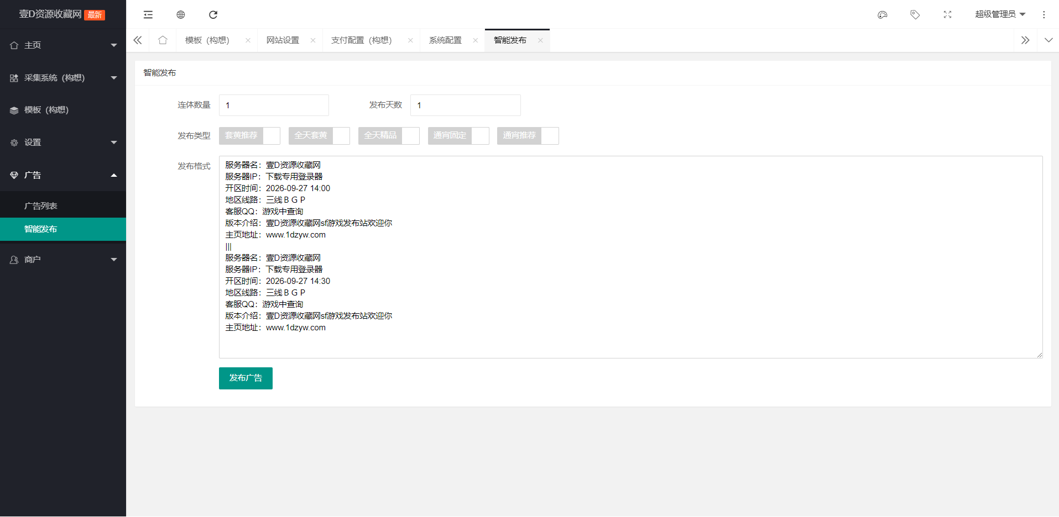Grab the textarea resize handle
The width and height of the screenshot is (1059, 517).
(x=1040, y=355)
